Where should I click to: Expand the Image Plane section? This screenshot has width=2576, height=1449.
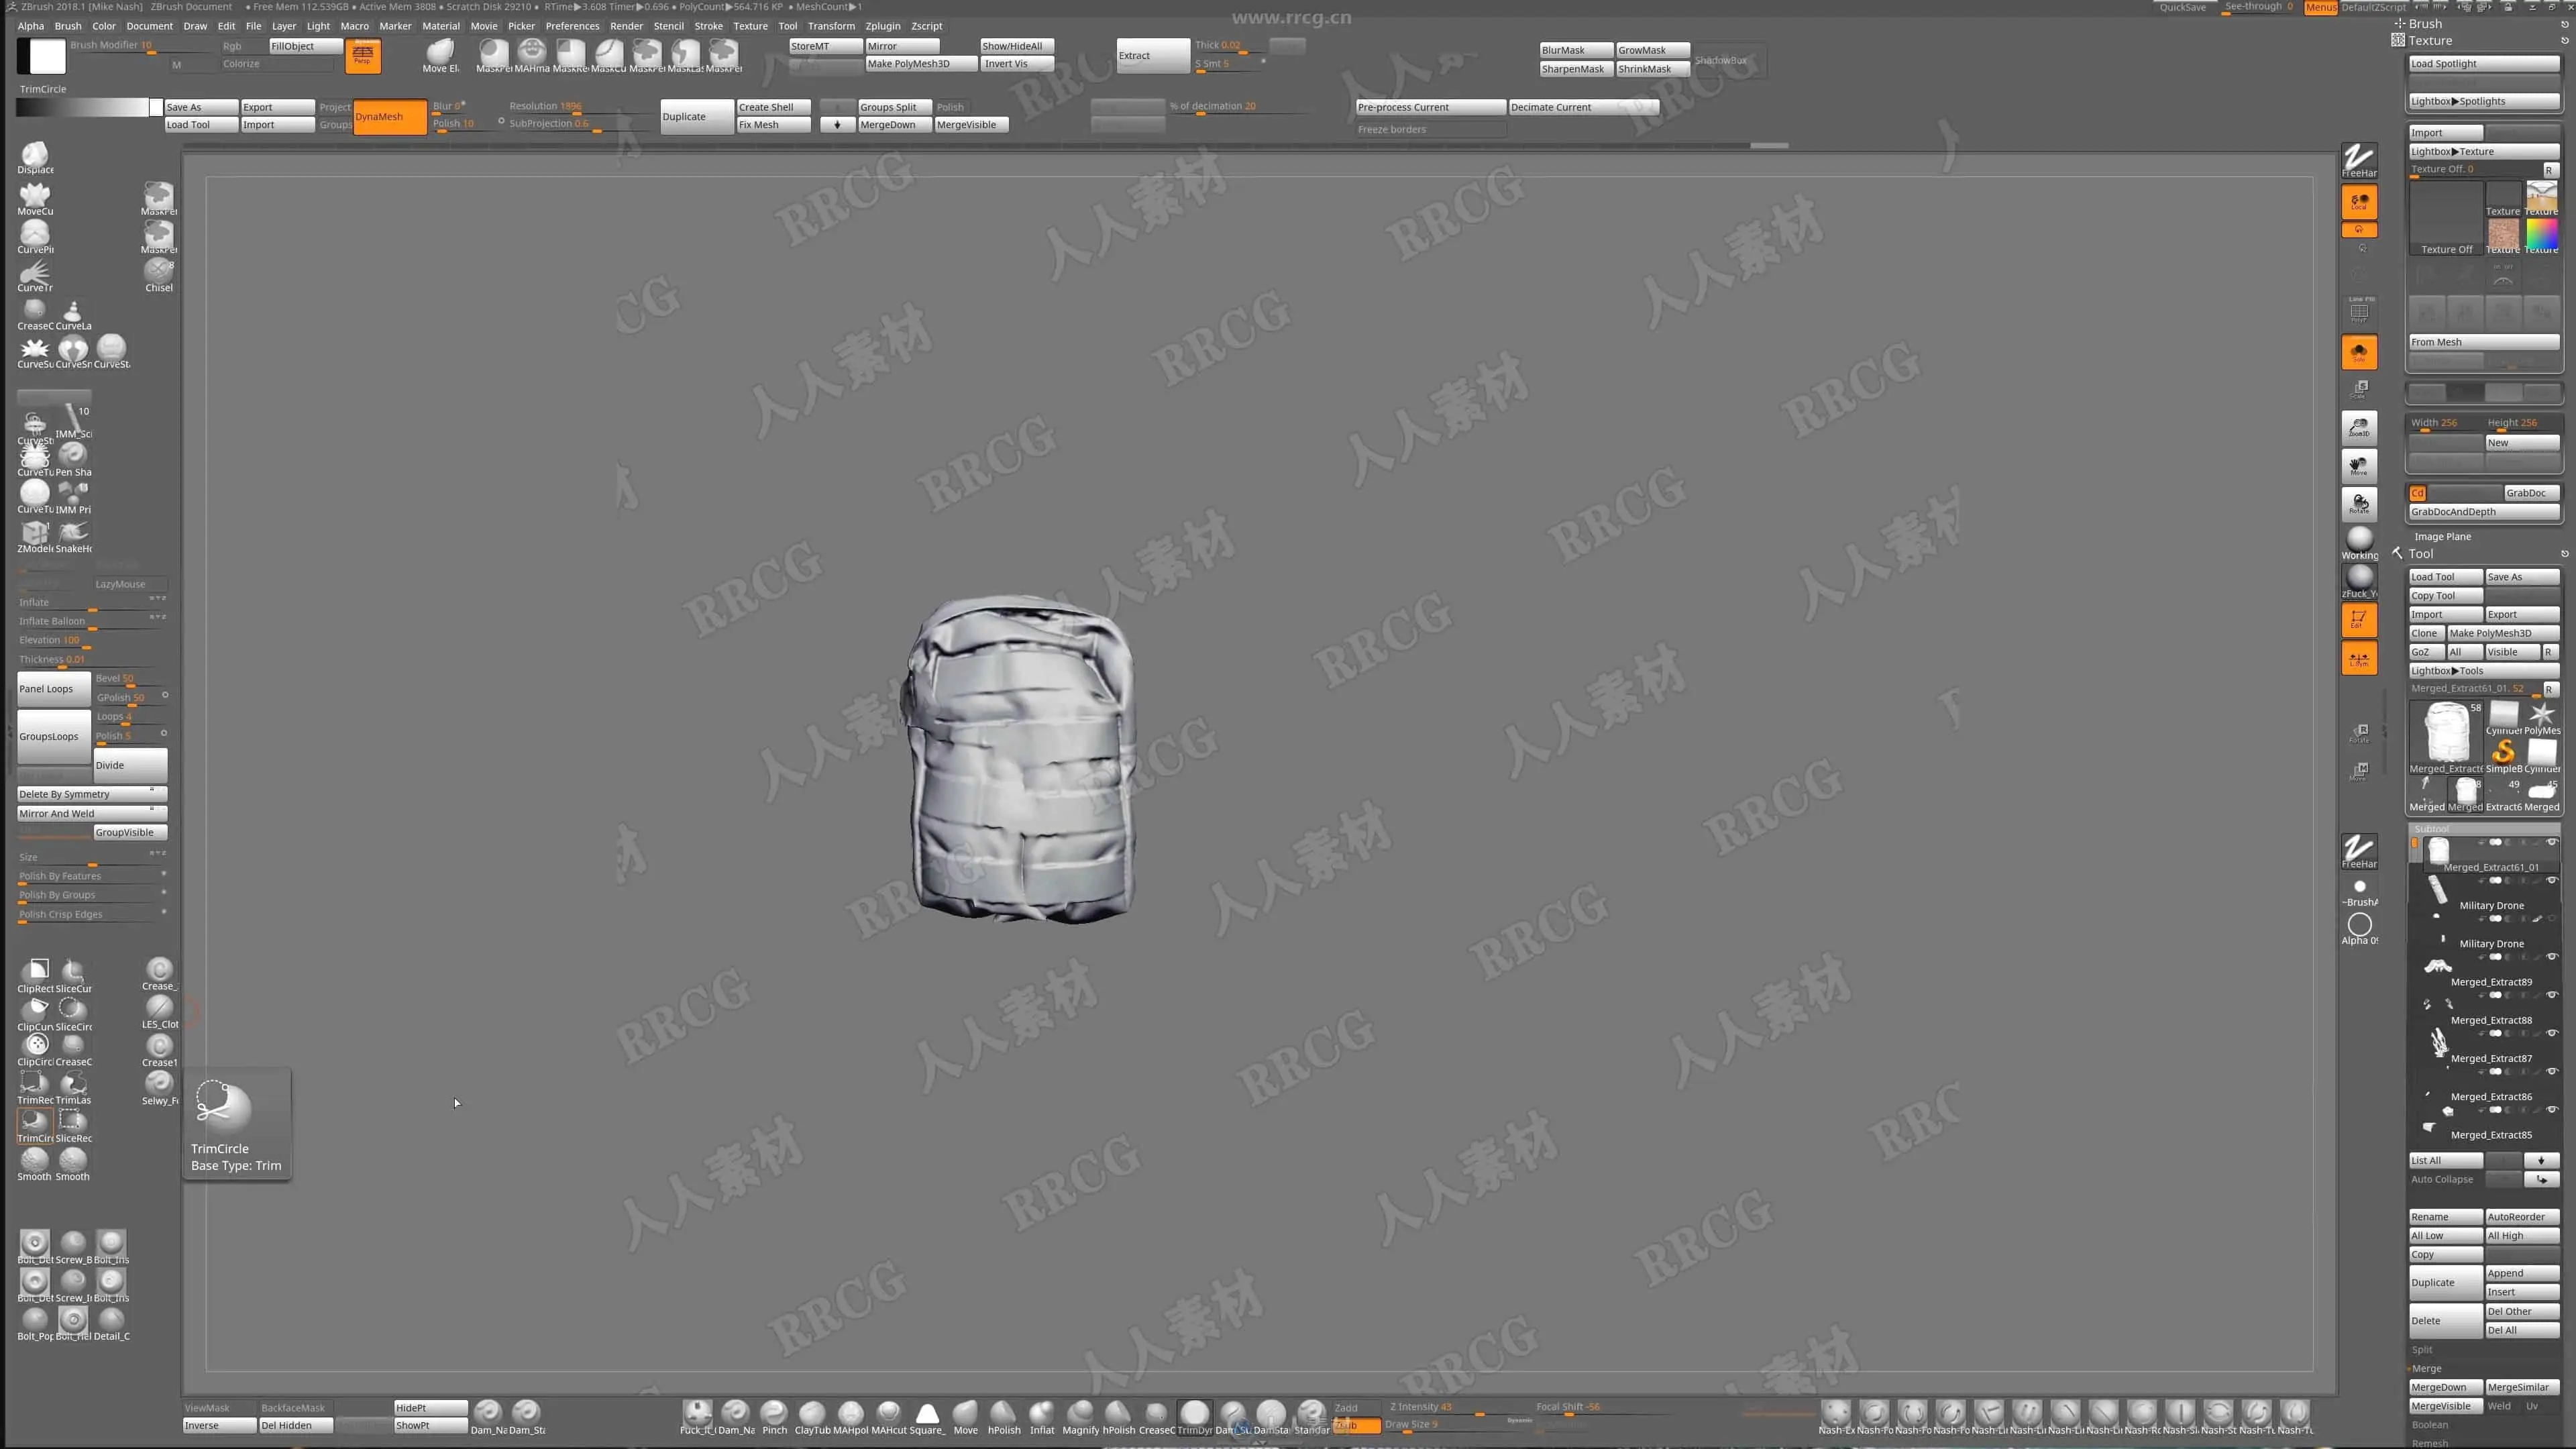click(2442, 536)
